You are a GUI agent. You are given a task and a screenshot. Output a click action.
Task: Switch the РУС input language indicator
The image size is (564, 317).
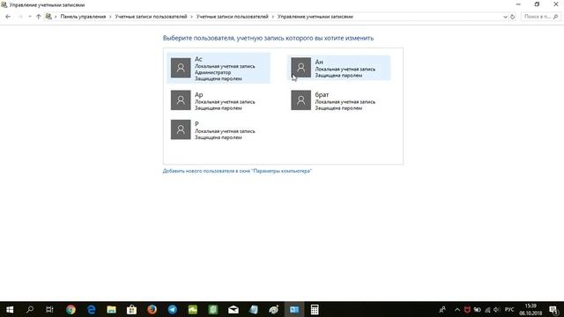(509, 309)
